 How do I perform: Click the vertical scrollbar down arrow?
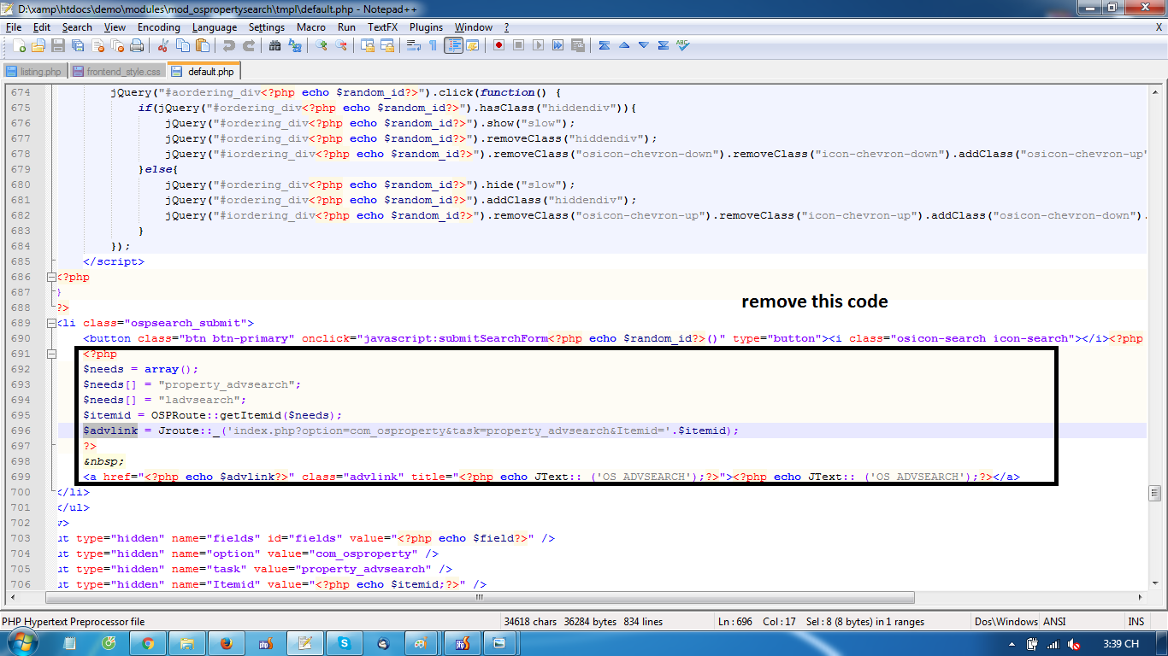[x=1155, y=583]
